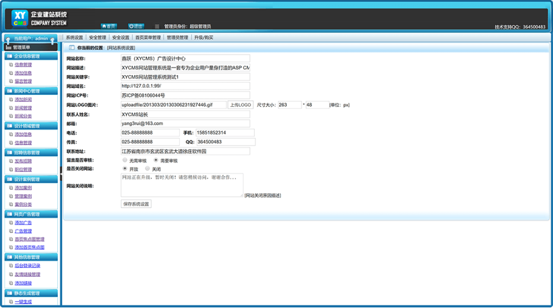Click the 联系地址 input field
This screenshot has width=553, height=308.
[185, 151]
